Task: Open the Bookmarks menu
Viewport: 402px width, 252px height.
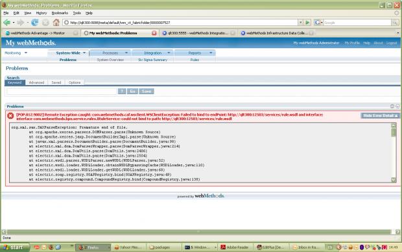Action: coord(60,13)
